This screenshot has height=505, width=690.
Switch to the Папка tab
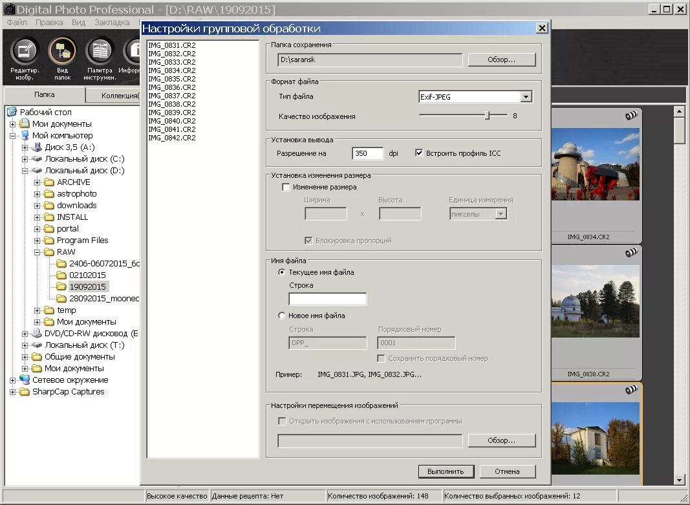(x=45, y=94)
